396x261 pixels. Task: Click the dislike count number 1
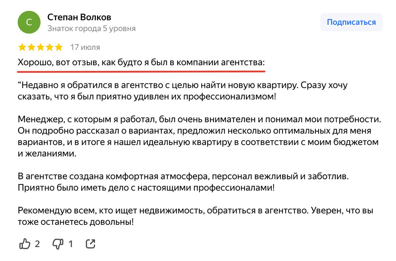click(70, 244)
